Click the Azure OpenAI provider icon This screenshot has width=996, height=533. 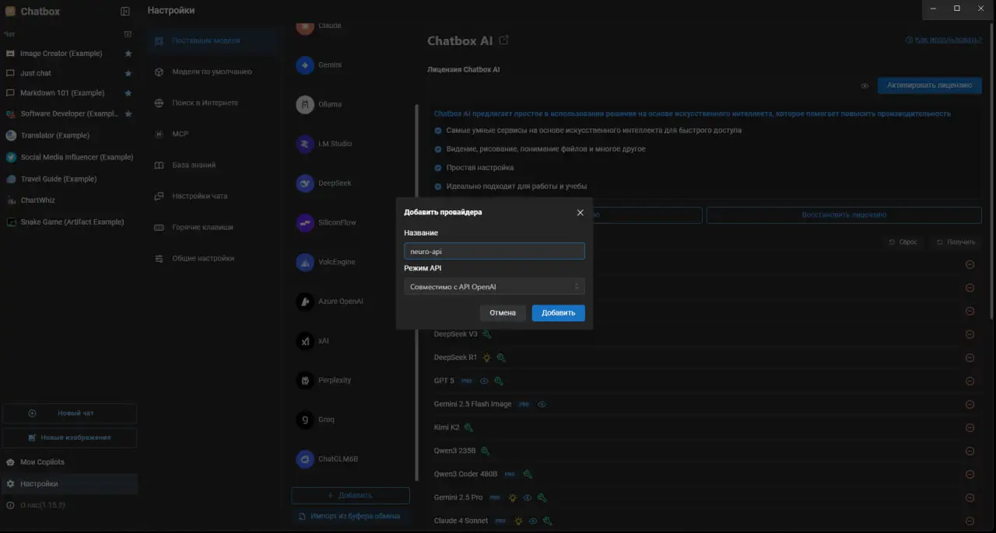click(305, 301)
